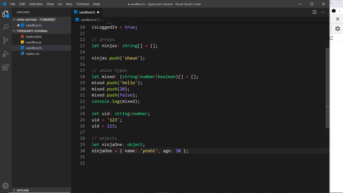
Task: Open the Run and Debug view icon
Action: [x=5, y=54]
